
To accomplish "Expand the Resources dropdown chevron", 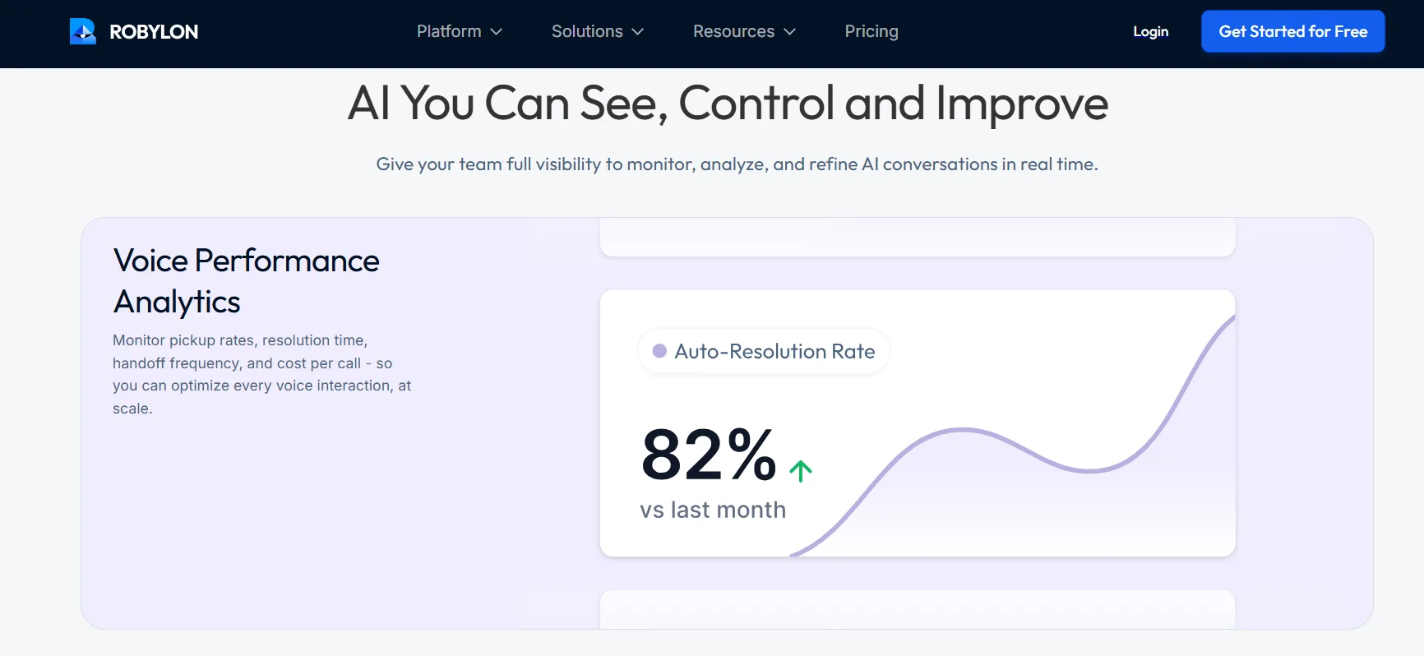I will coord(790,32).
